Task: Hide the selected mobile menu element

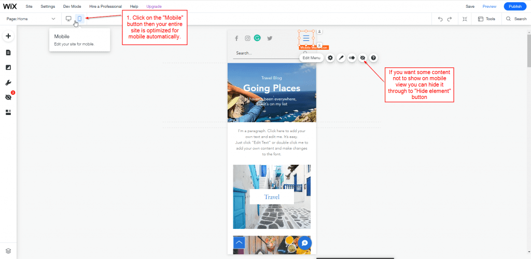Action: coord(362,57)
